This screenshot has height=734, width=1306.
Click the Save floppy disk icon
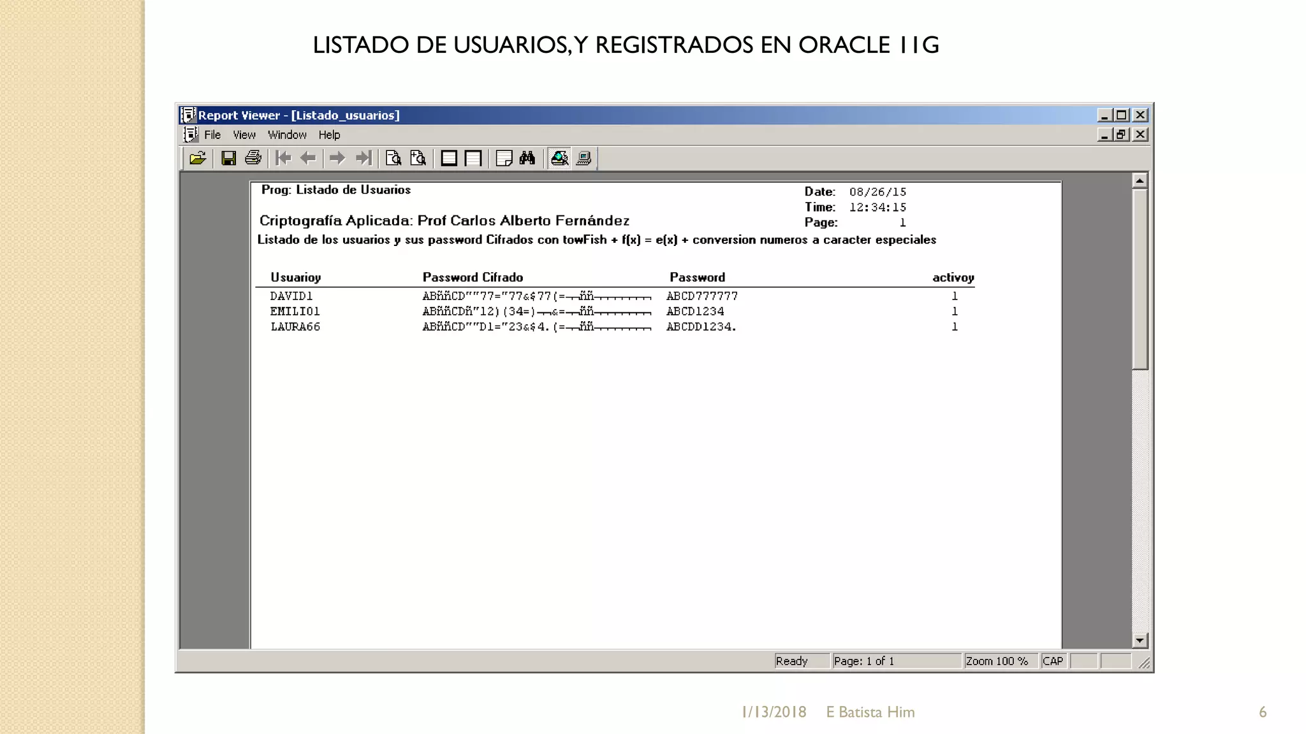coord(228,158)
